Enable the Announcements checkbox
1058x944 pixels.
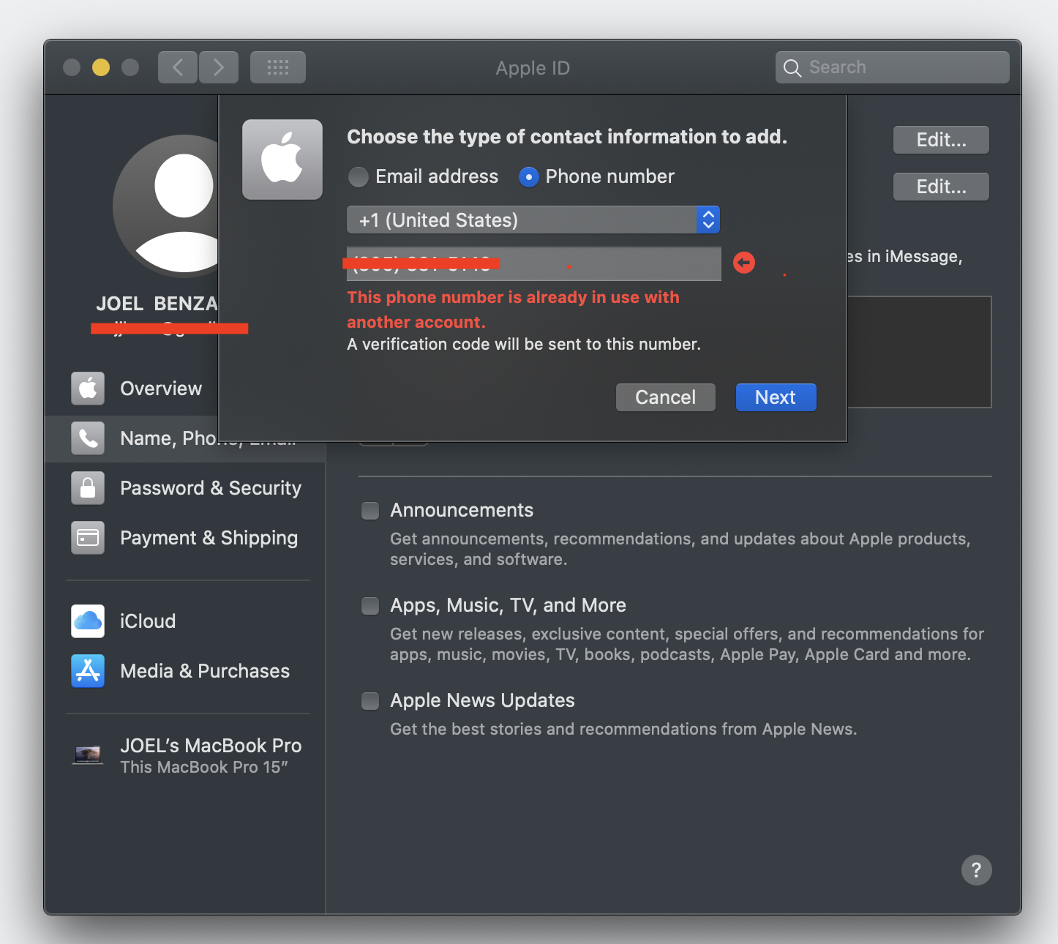pos(370,511)
